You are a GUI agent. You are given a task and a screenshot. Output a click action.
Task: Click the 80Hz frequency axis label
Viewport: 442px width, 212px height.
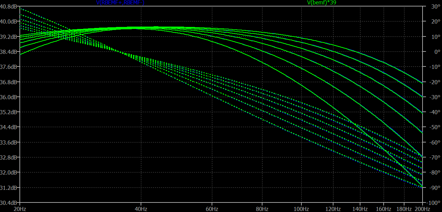262,209
